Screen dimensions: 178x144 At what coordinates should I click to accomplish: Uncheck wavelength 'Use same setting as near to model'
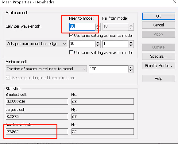(71, 35)
